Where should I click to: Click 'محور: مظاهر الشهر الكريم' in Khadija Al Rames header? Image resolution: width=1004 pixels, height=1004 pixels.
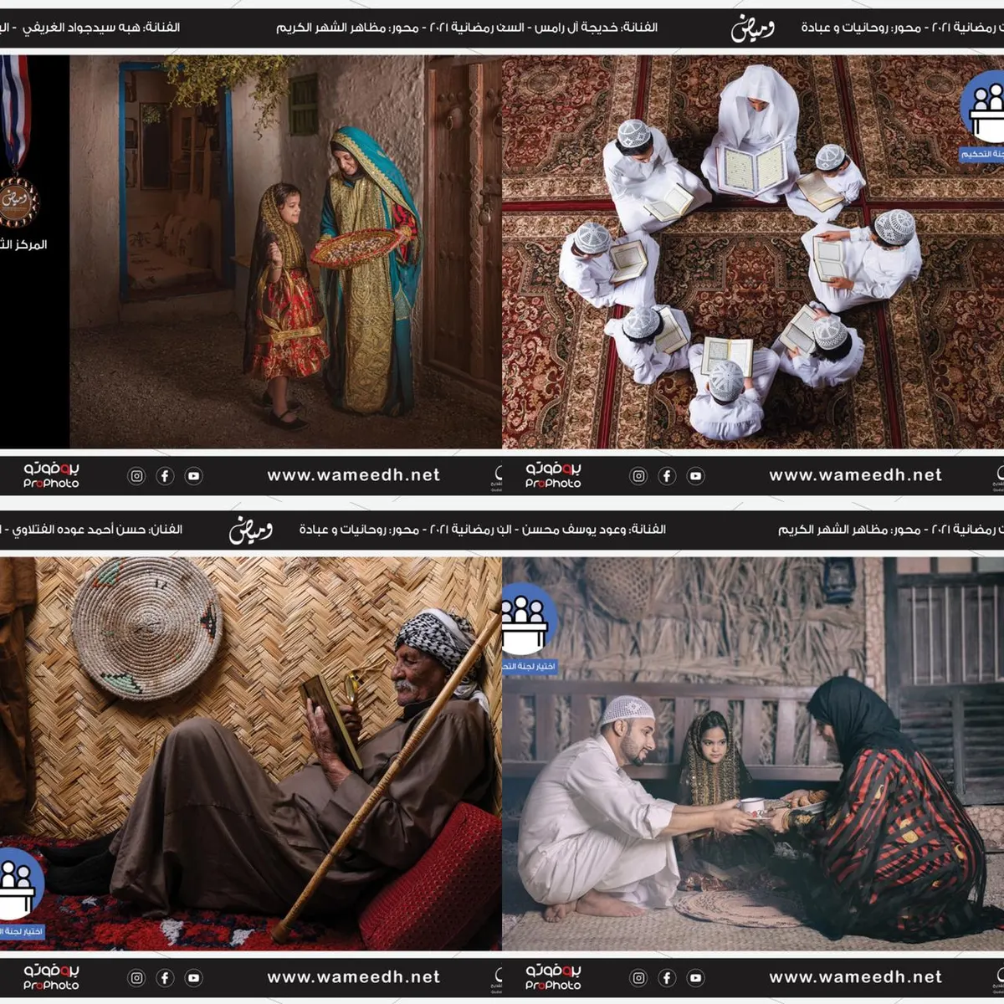pyautogui.click(x=347, y=28)
